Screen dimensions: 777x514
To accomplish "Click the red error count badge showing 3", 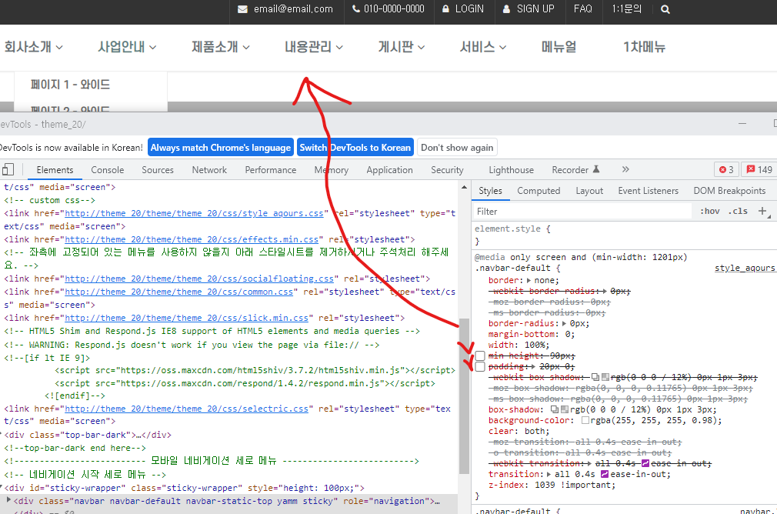I will pyautogui.click(x=726, y=169).
